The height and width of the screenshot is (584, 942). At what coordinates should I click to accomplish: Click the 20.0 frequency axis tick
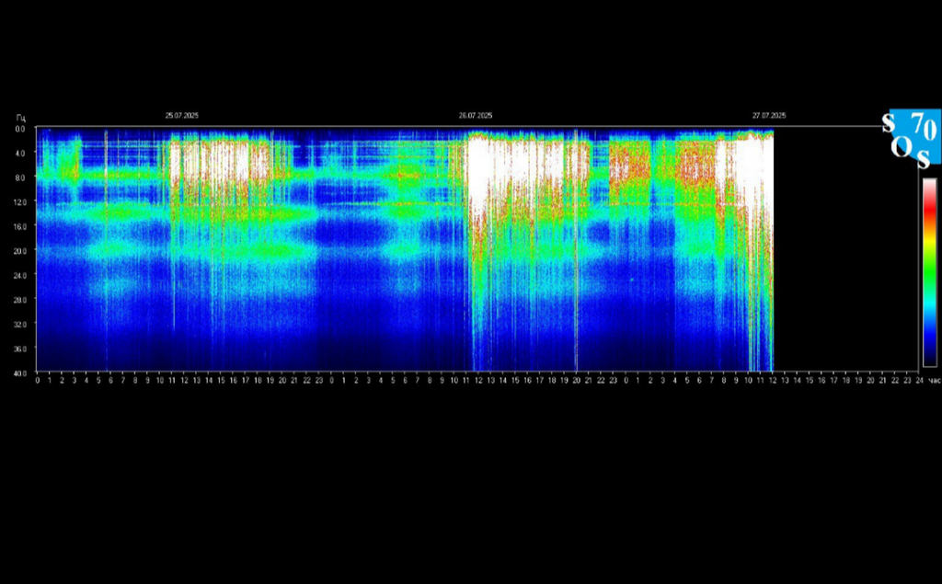[x=19, y=250]
